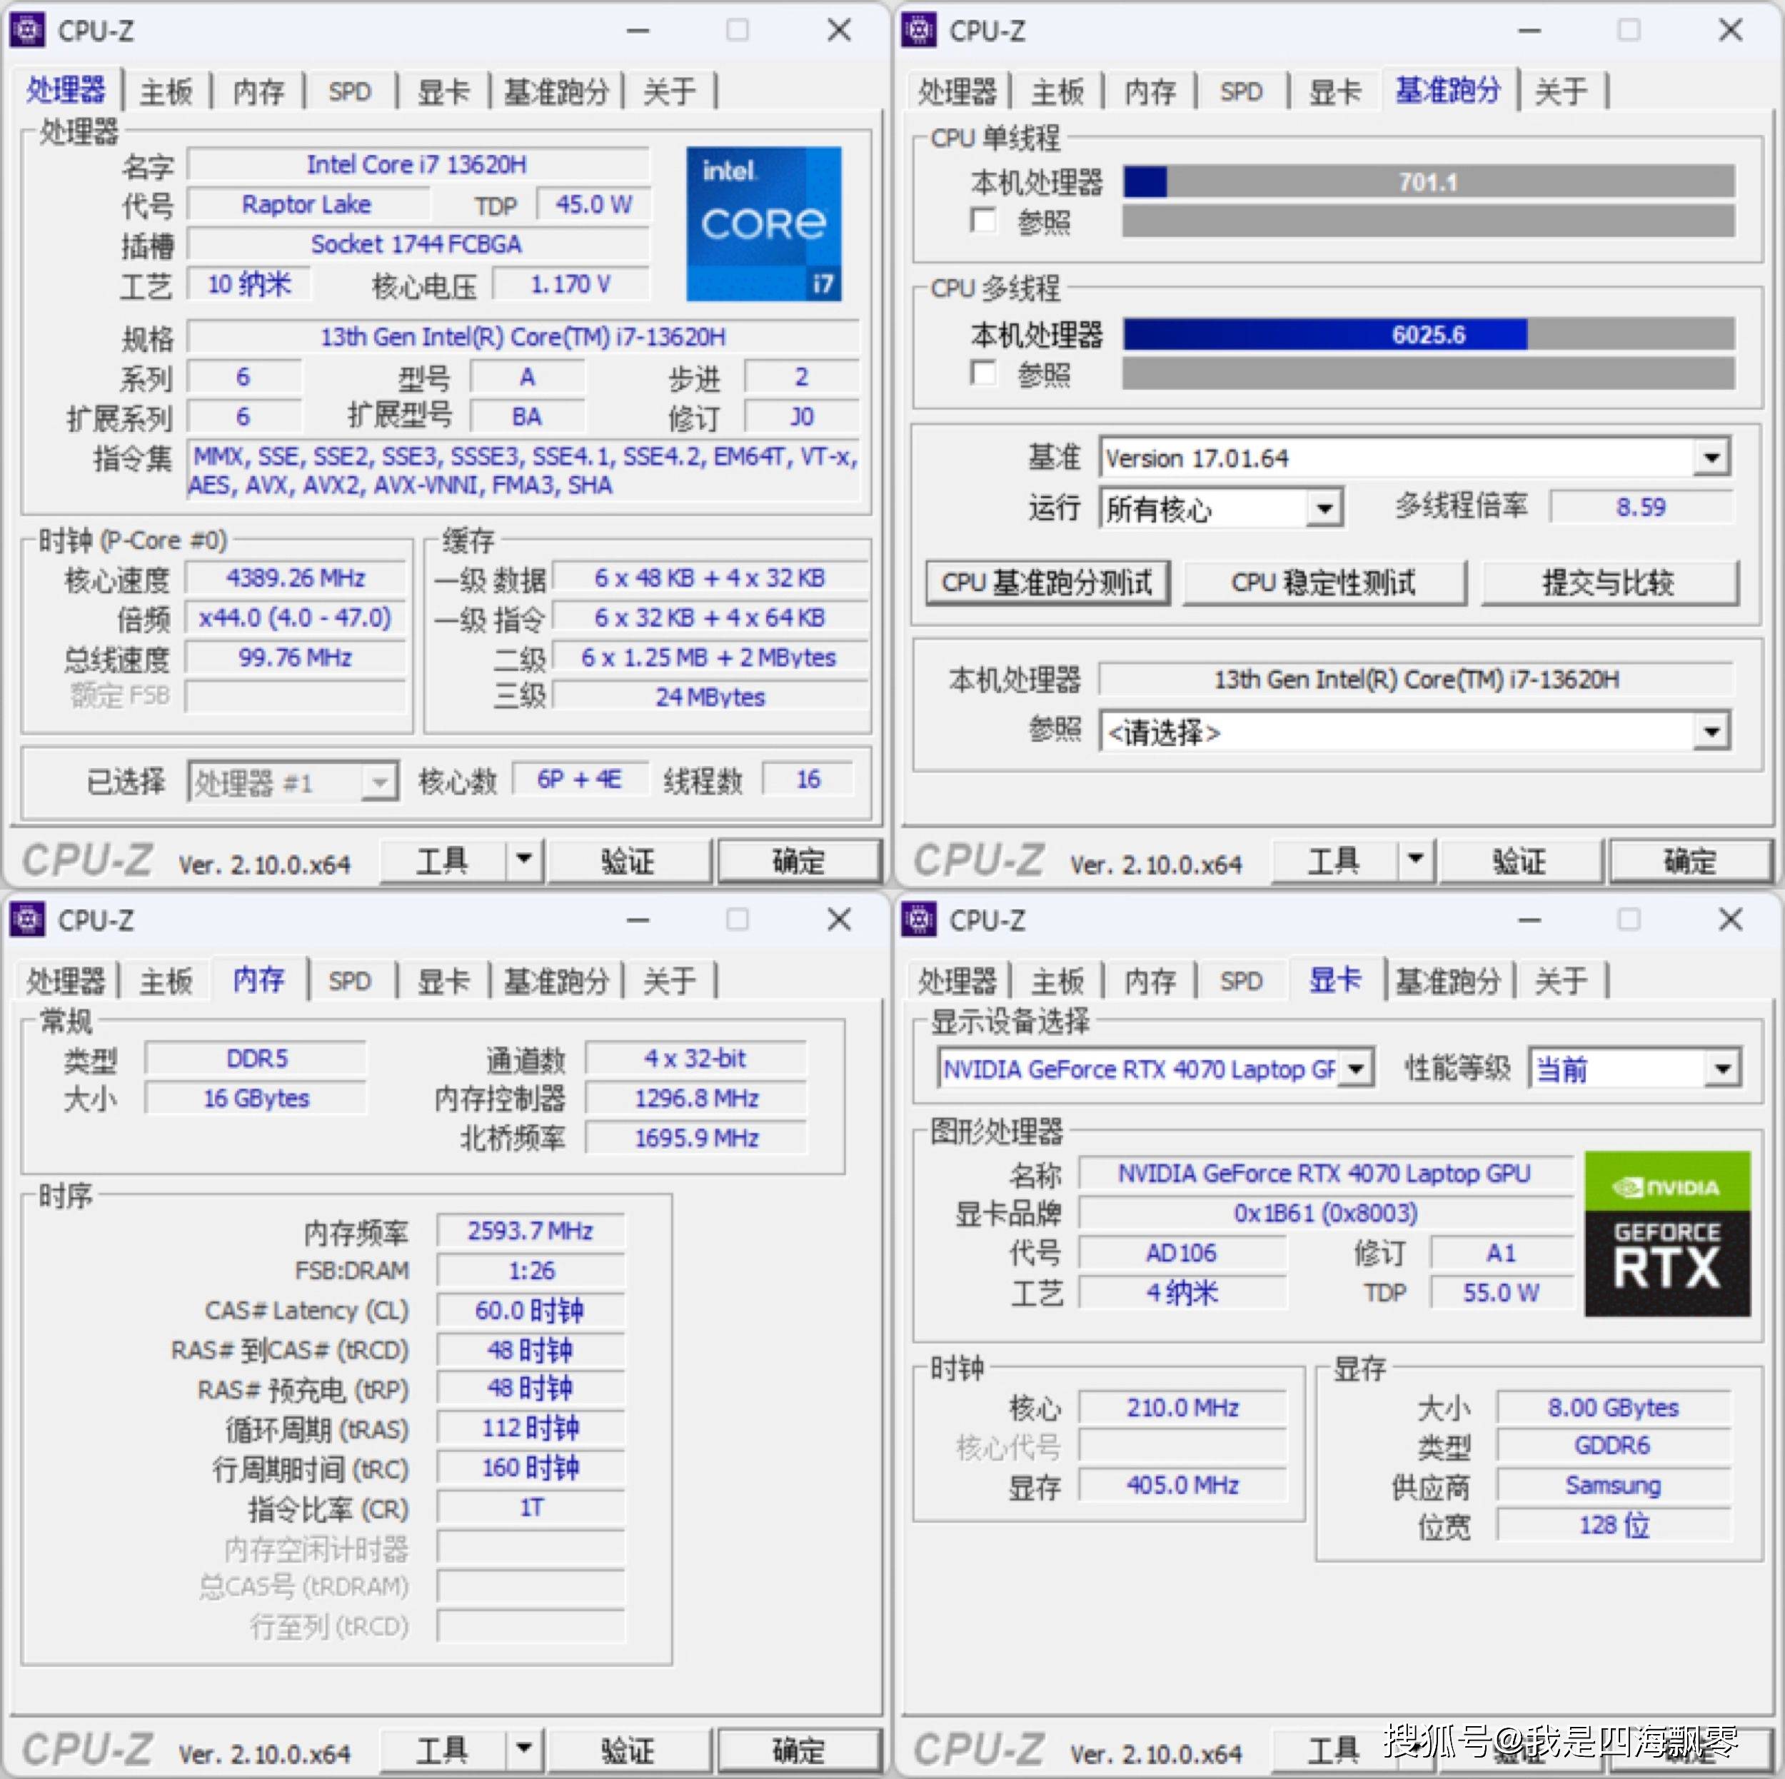This screenshot has height=1779, width=1785.
Task: Switch to SPD tab in the benchmark window
Action: pos(1241,91)
